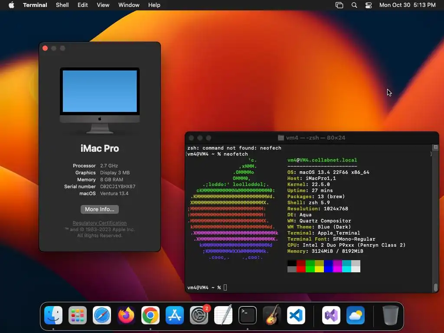Click the Terminal window close button
Viewport: 444px width, 333px height.
click(x=191, y=138)
